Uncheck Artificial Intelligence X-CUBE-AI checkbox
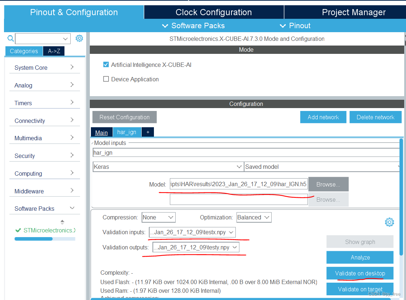This screenshot has width=406, height=300. click(106, 65)
